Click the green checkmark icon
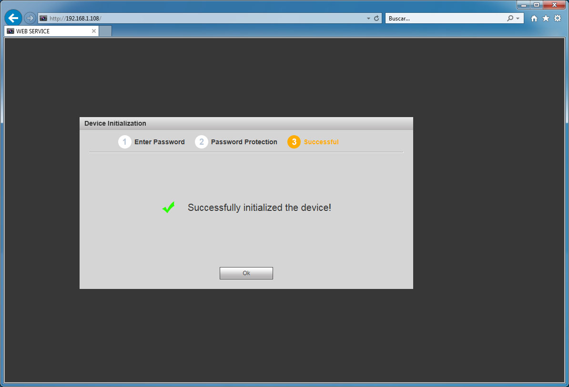 pos(168,207)
